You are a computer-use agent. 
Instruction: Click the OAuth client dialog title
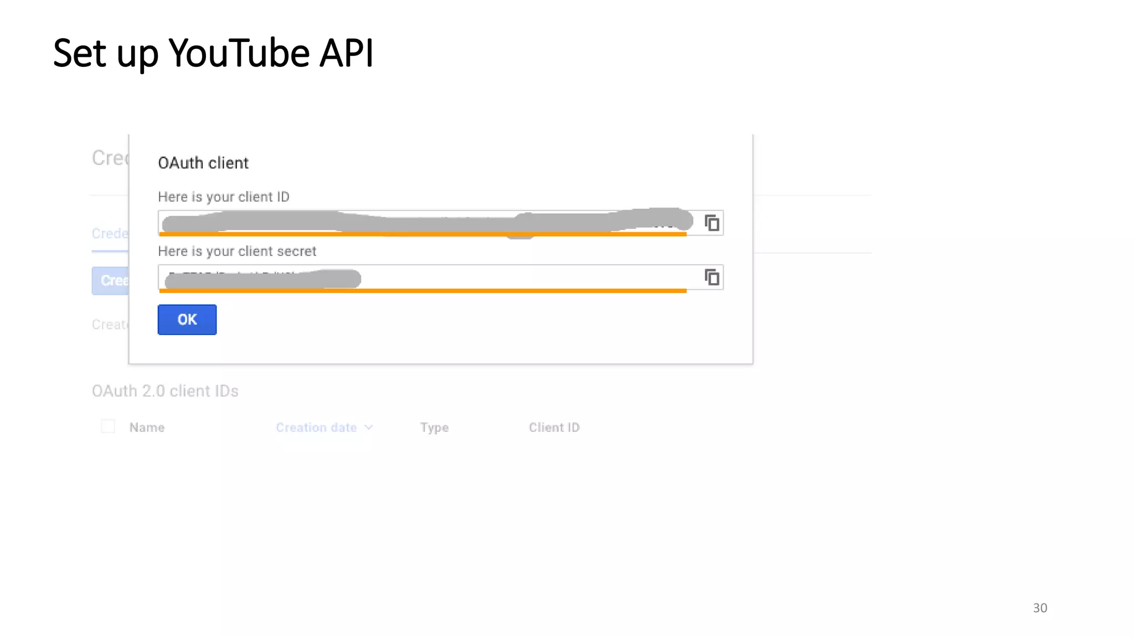(203, 163)
